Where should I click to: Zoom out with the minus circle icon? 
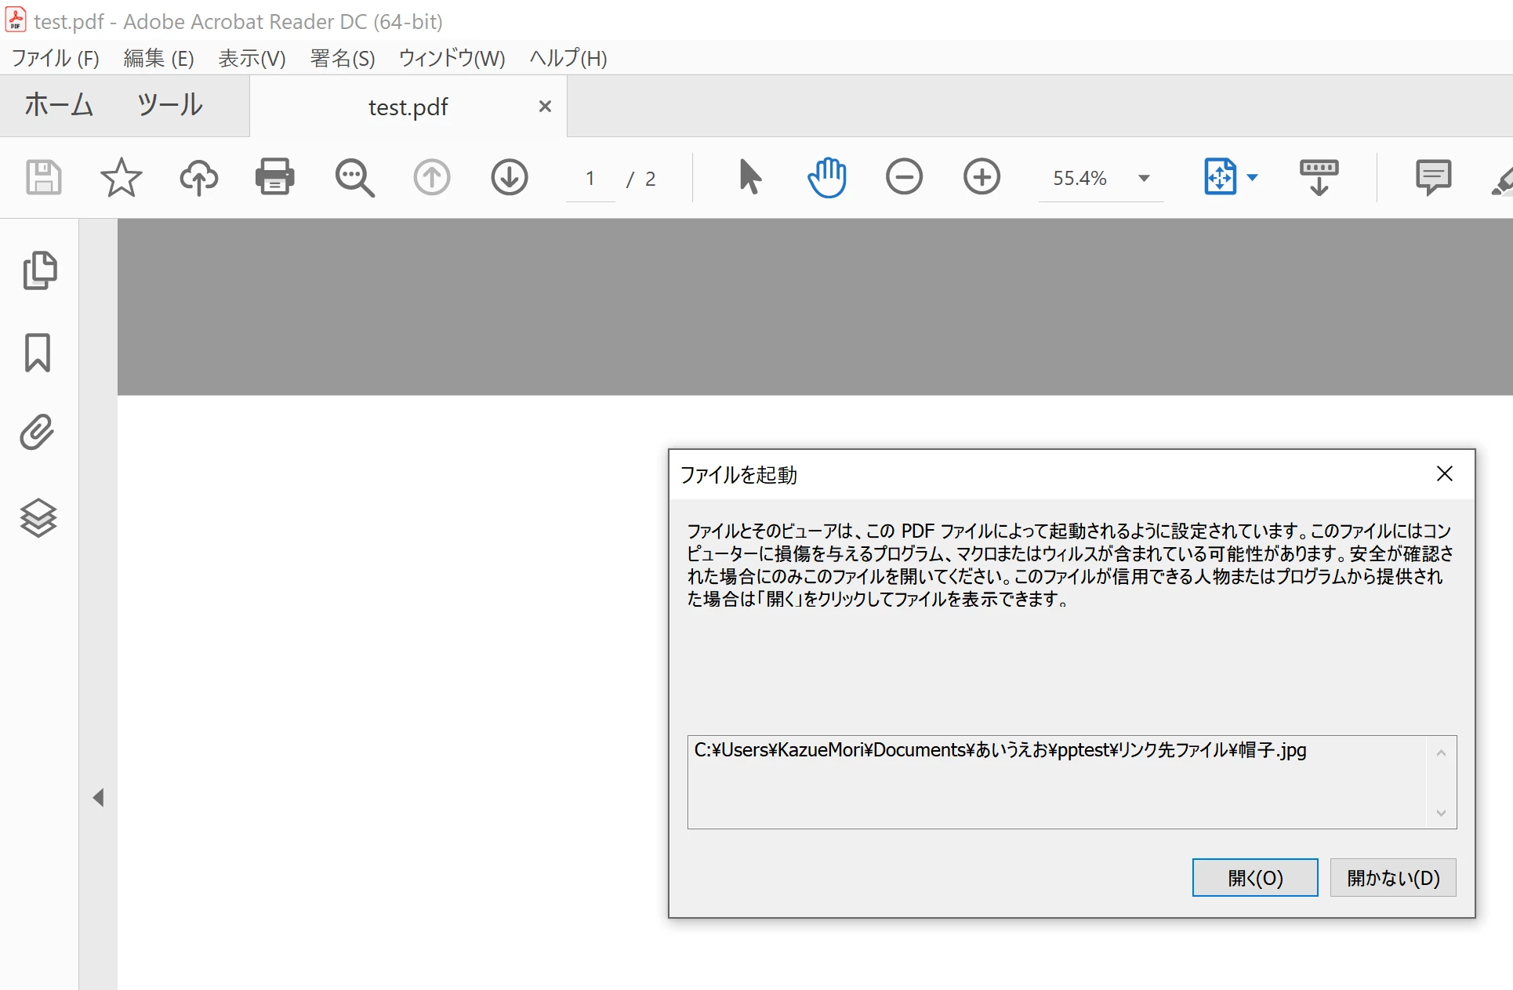(x=904, y=177)
